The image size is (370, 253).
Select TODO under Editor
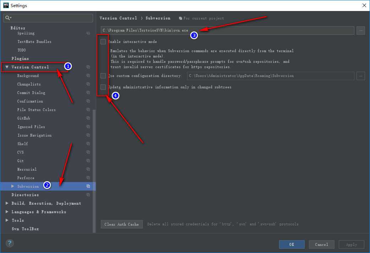tap(21, 50)
